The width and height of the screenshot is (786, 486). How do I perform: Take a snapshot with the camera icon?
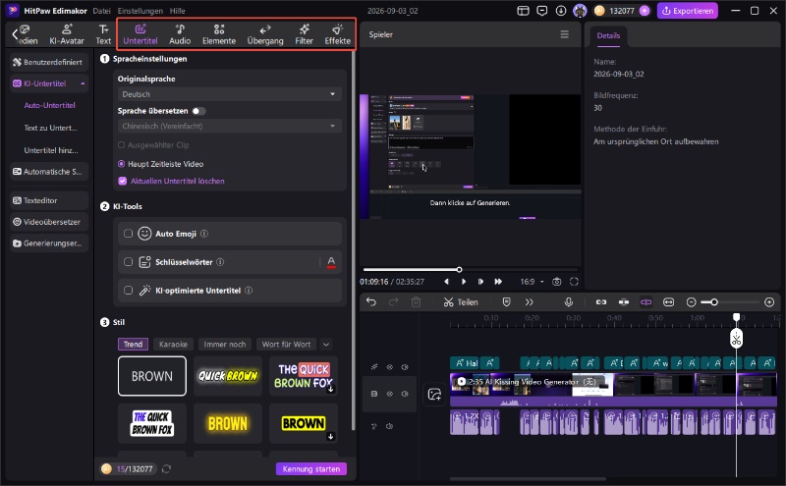coord(556,282)
